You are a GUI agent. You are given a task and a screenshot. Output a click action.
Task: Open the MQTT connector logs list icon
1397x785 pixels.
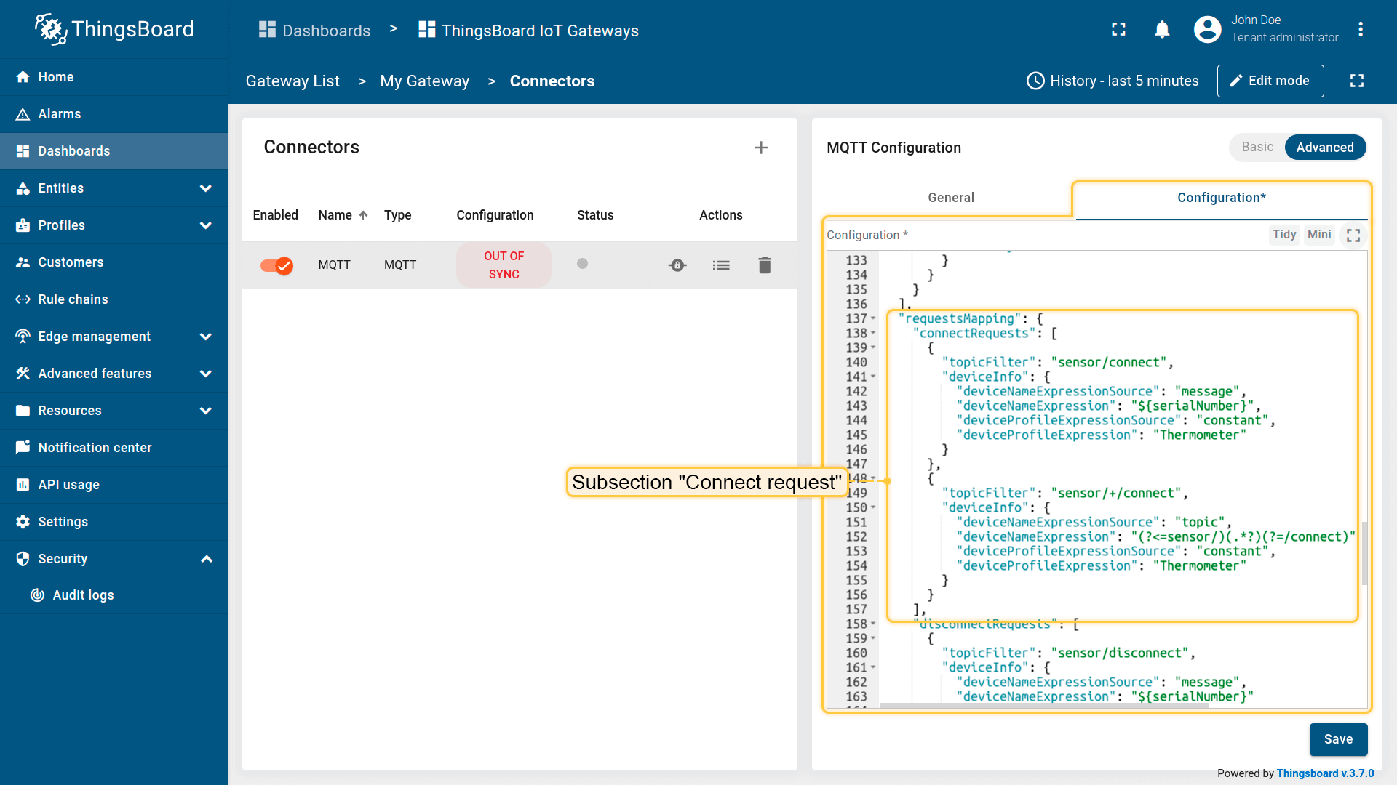click(x=721, y=265)
